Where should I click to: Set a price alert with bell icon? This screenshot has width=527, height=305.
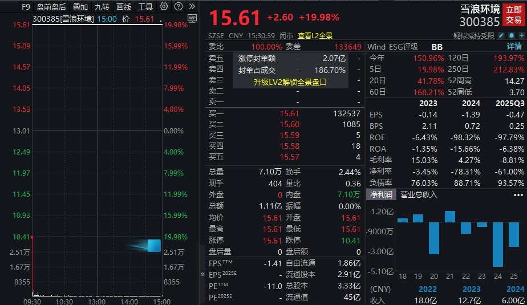point(512,35)
